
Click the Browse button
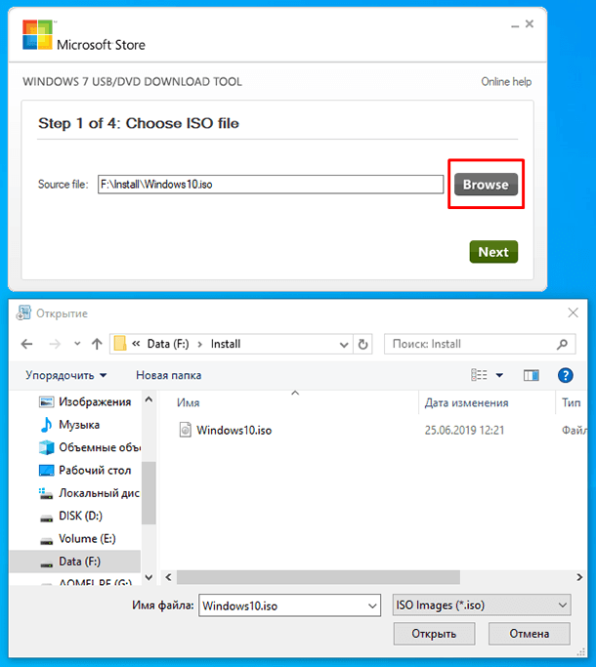486,185
